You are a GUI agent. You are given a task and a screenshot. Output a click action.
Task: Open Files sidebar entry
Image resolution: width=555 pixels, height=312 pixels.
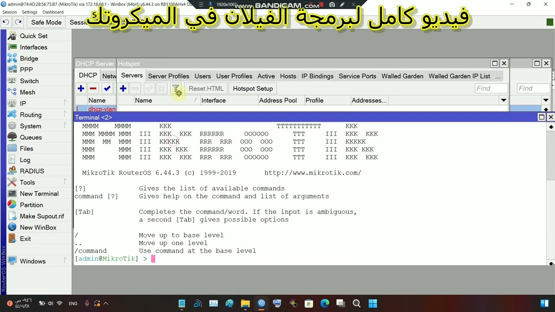click(x=26, y=149)
